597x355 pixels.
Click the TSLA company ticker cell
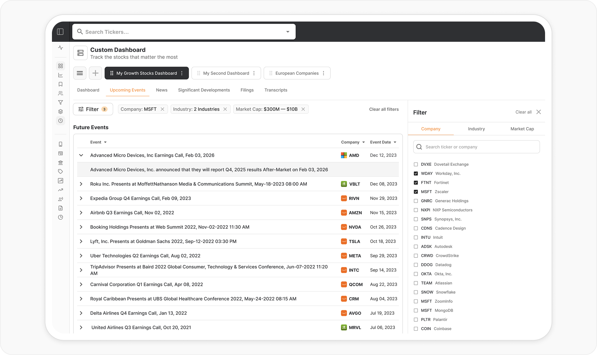351,241
